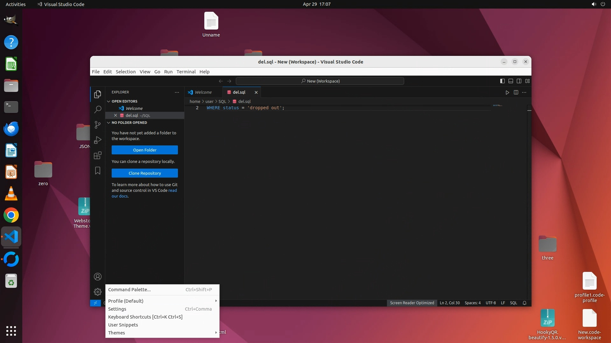Switch to the Welcome tab
This screenshot has height=343, width=611.
click(203, 92)
